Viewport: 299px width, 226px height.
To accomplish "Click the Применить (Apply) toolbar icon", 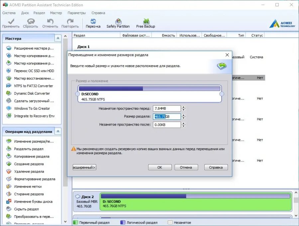I will [x=11, y=23].
